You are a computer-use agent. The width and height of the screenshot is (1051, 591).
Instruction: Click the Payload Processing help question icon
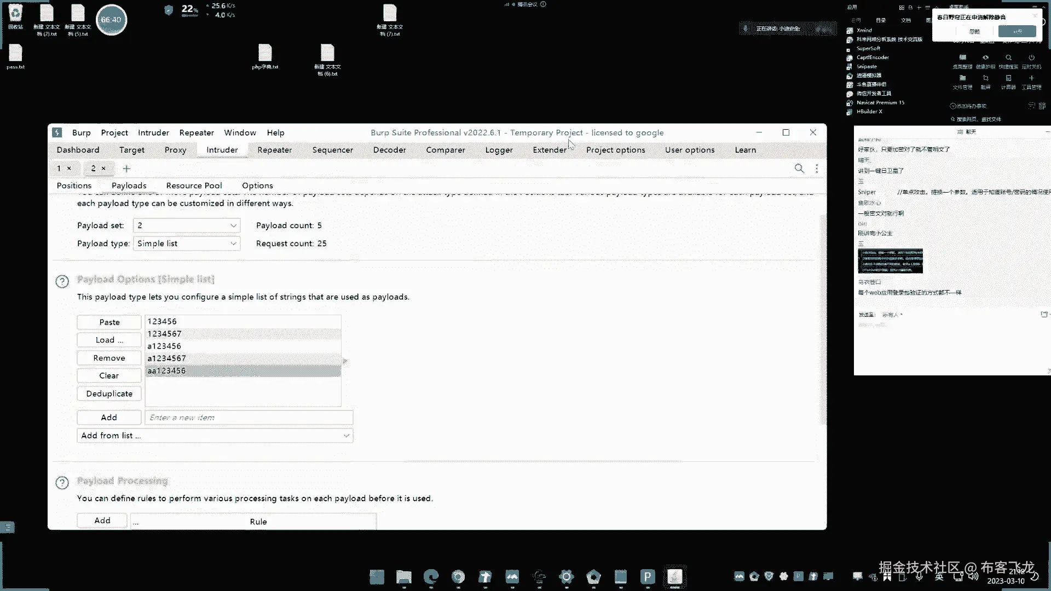click(x=62, y=483)
